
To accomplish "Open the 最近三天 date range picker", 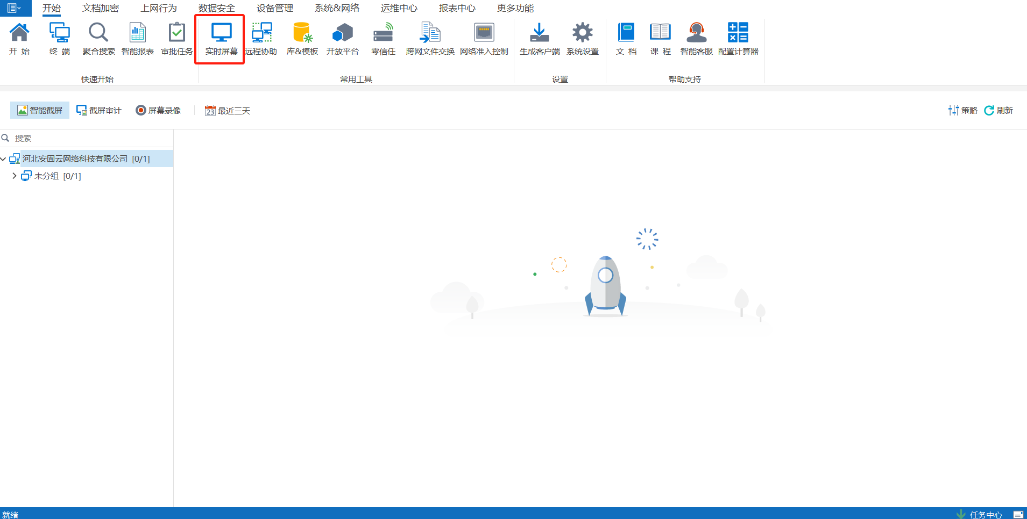I will [x=228, y=111].
